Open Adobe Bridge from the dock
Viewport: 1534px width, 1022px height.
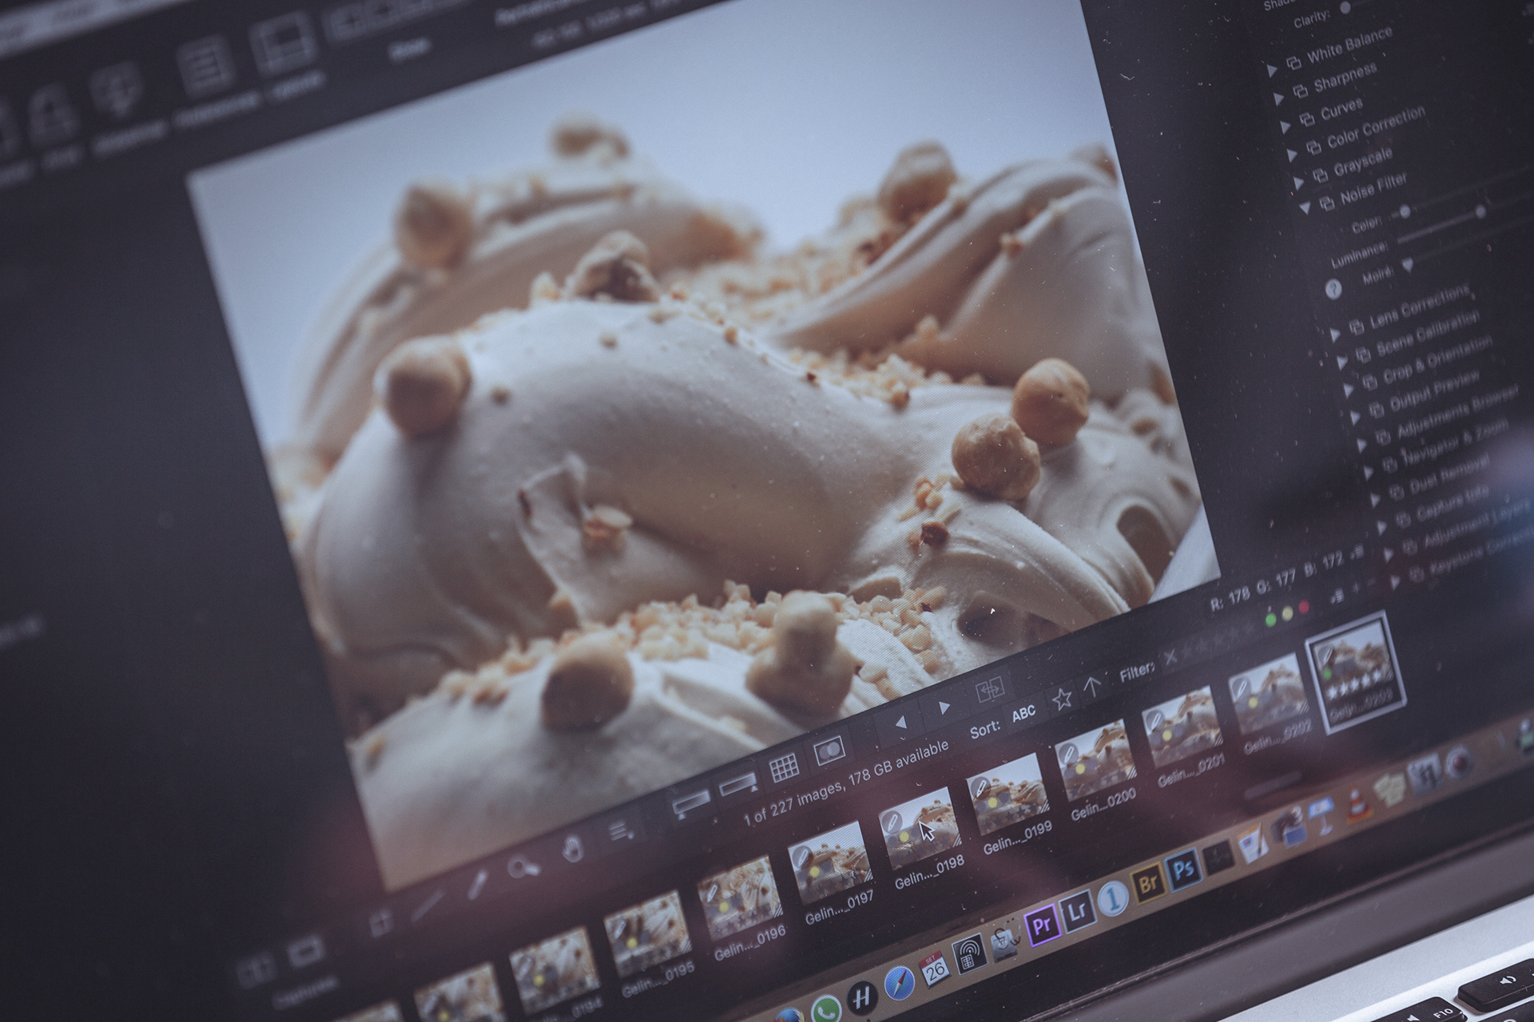click(1148, 883)
